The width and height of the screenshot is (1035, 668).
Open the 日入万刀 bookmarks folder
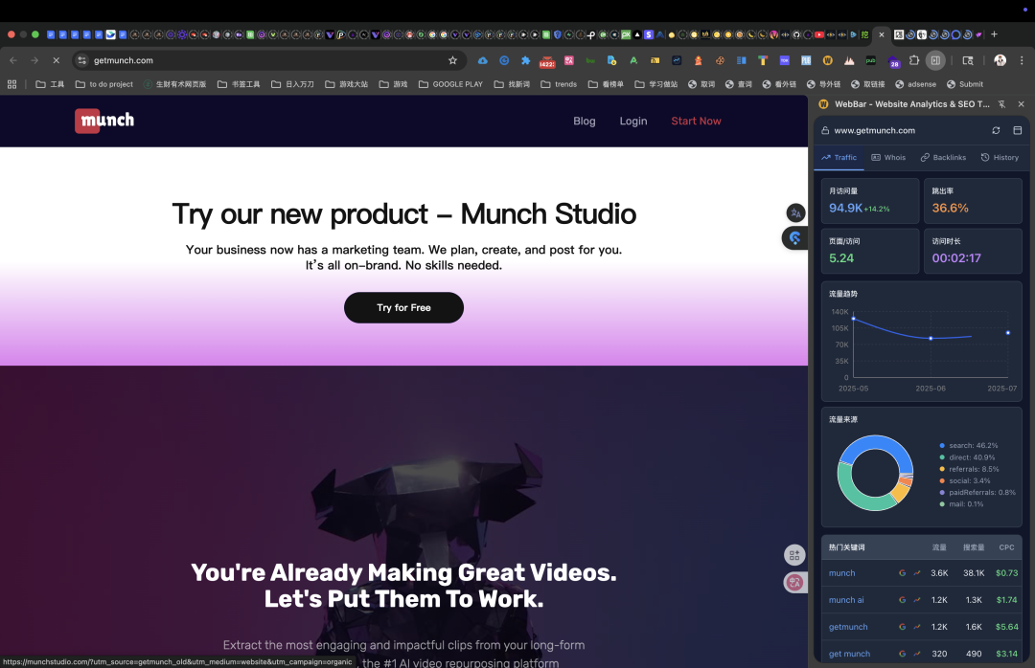click(x=292, y=84)
